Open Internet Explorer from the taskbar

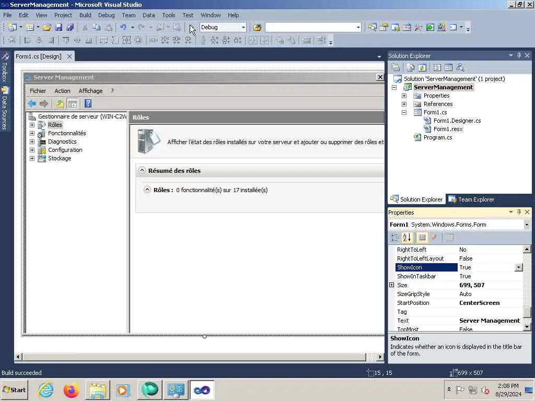(x=45, y=390)
